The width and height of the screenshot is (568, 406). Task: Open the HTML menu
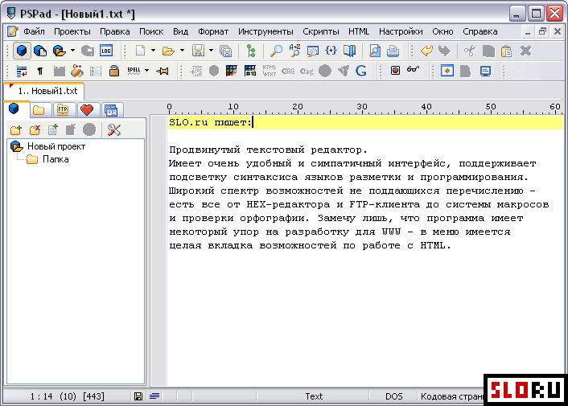coord(359,32)
